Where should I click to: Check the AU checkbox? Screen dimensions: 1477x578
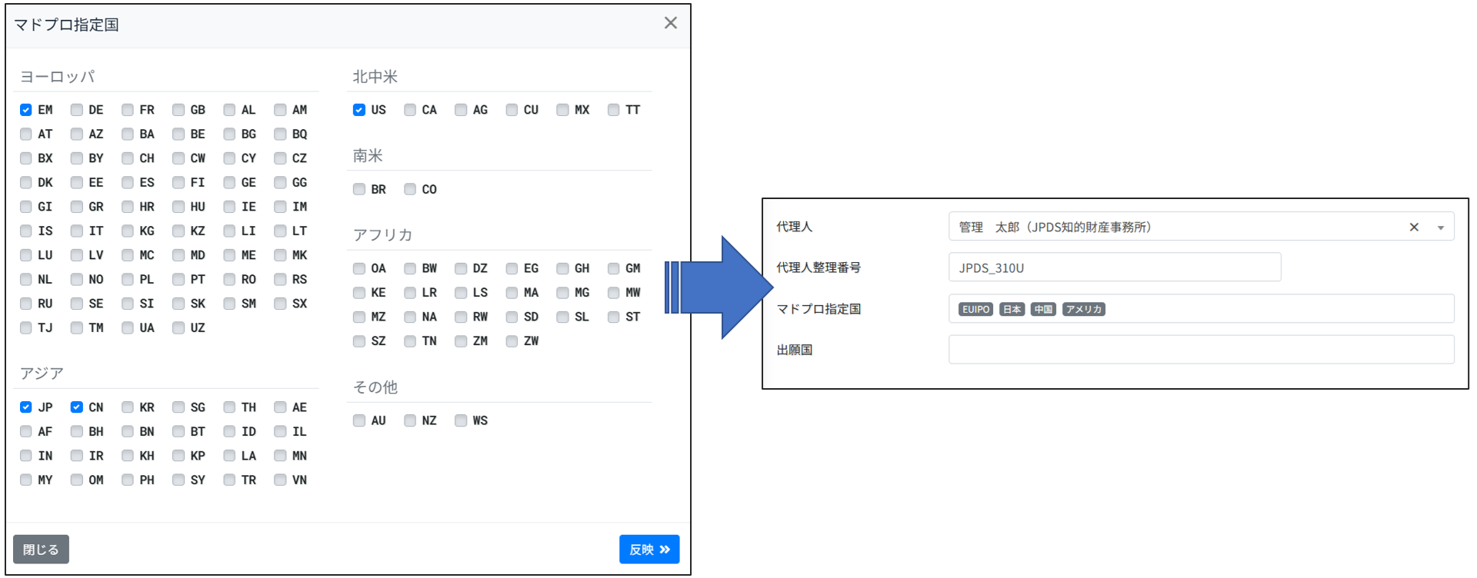pyautogui.click(x=359, y=420)
